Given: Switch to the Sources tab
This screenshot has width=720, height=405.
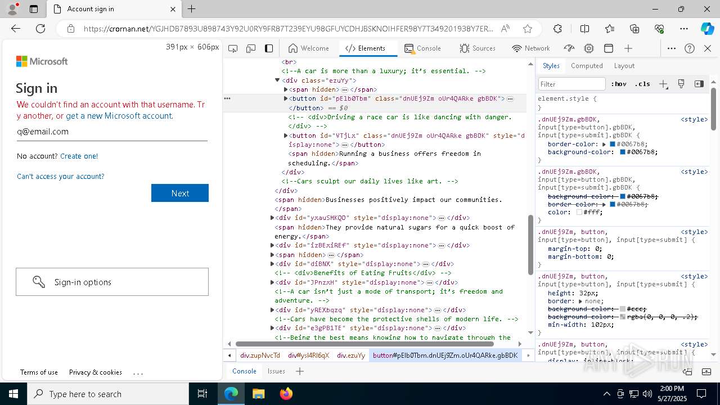Looking at the screenshot, I should (478, 48).
